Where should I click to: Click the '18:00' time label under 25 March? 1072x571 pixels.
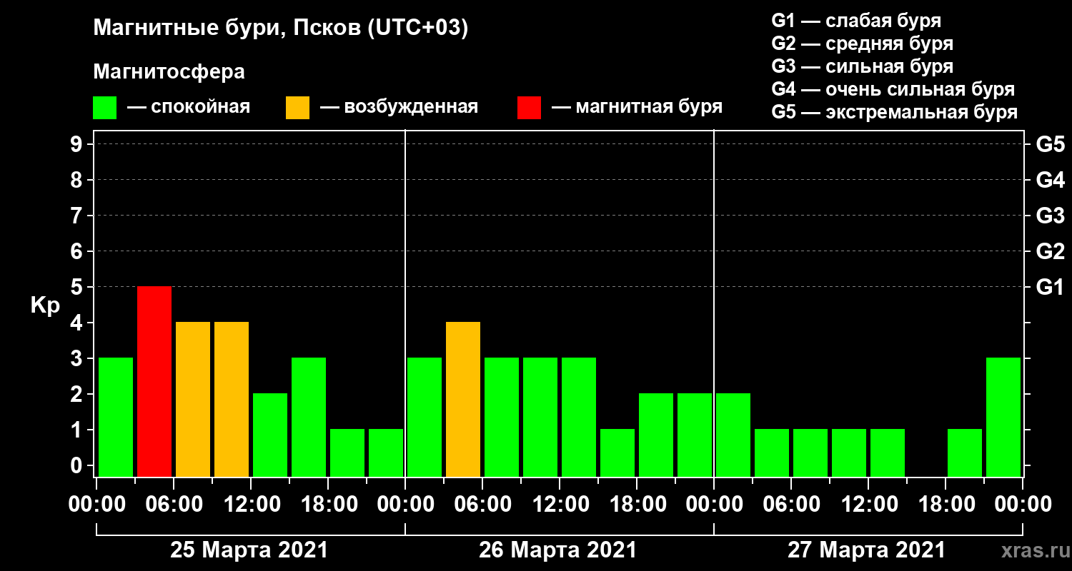328,505
